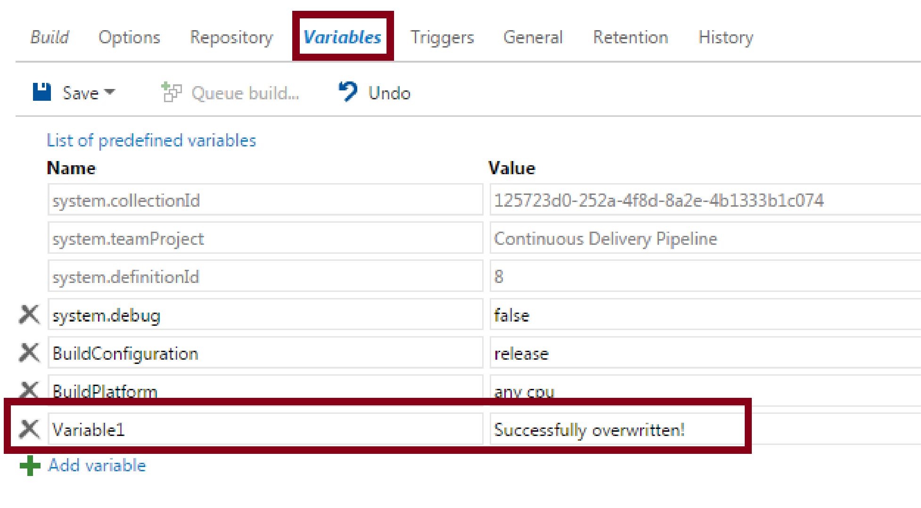Click the green plus to add a variable
The height and width of the screenshot is (508, 921).
pyautogui.click(x=29, y=466)
